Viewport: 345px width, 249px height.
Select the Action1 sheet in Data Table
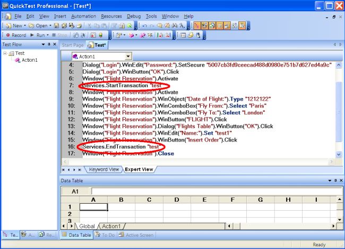111,226
